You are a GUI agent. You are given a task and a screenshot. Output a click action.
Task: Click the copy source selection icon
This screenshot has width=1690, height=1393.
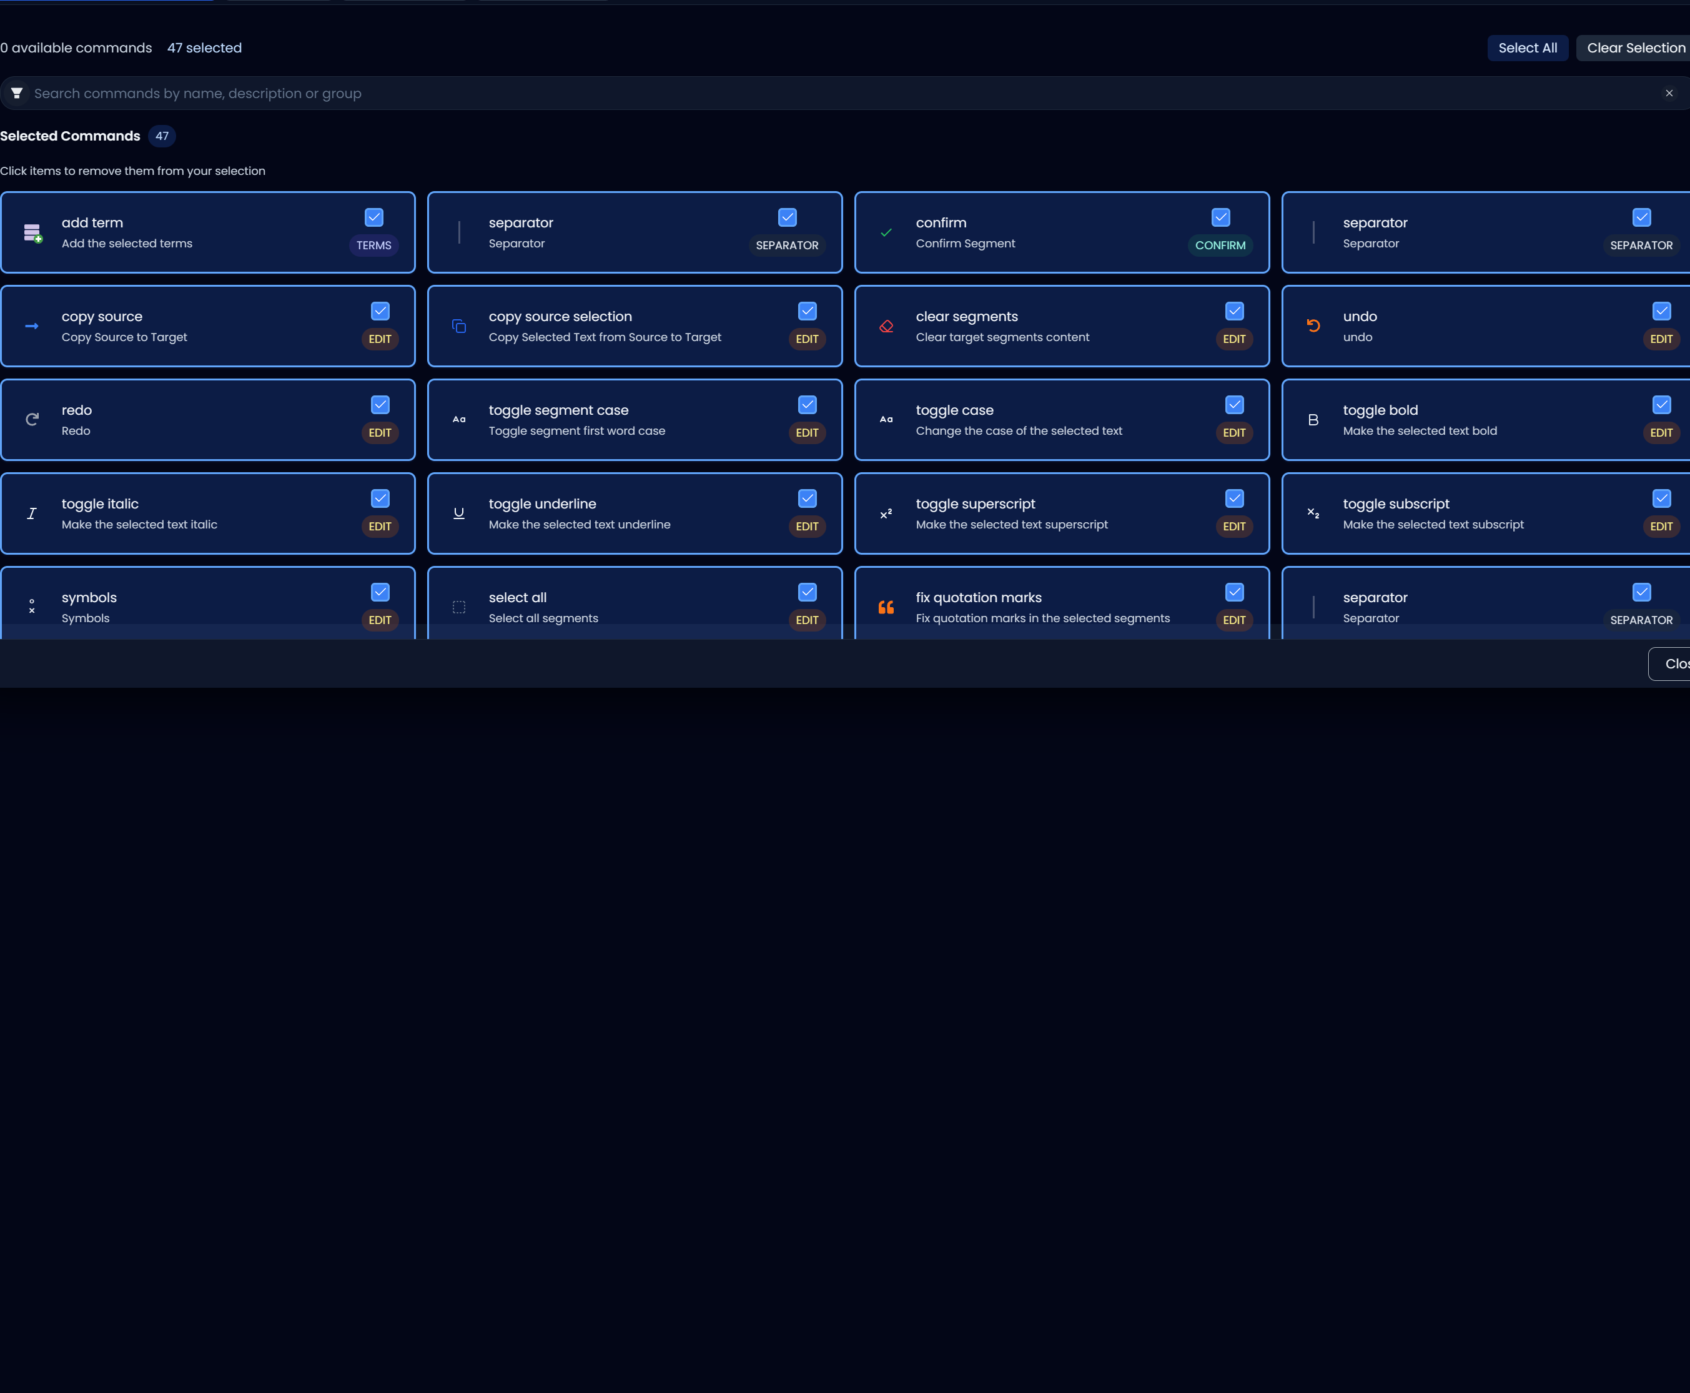[458, 326]
